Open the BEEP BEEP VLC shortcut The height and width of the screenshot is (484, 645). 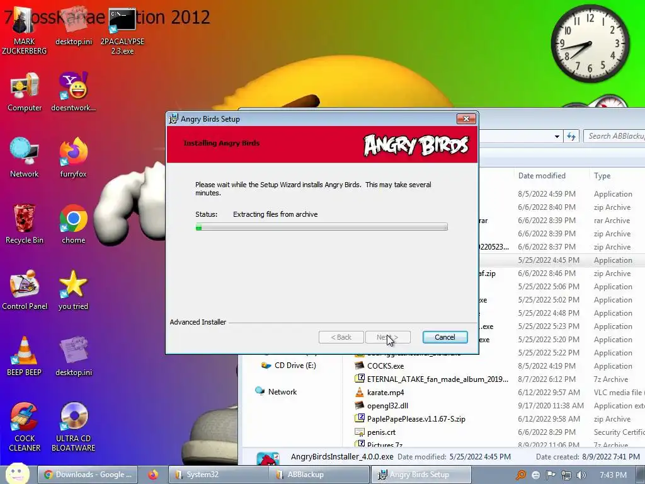[x=25, y=357]
